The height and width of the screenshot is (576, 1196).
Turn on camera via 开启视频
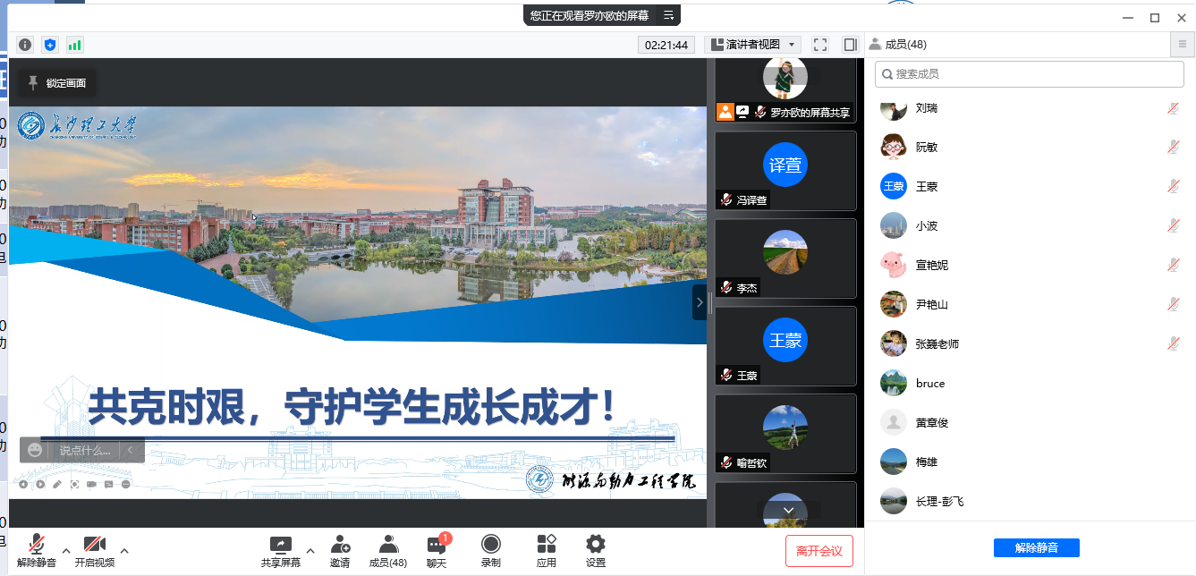pos(95,551)
